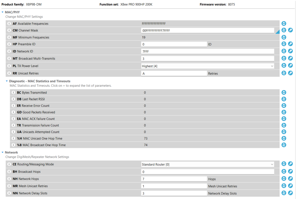
Task: Write the ID Network ID setting
Action: point(290,51)
